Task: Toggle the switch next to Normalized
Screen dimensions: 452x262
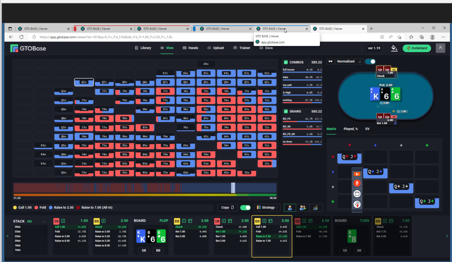Action: 370,61
